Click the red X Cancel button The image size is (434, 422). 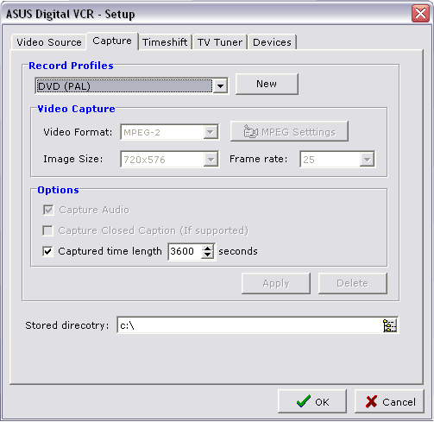(389, 401)
